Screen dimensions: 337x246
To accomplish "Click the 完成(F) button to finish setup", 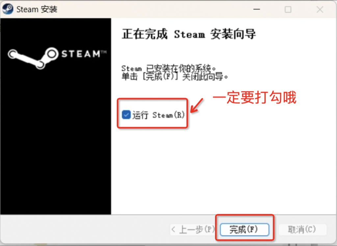I will pyautogui.click(x=245, y=230).
